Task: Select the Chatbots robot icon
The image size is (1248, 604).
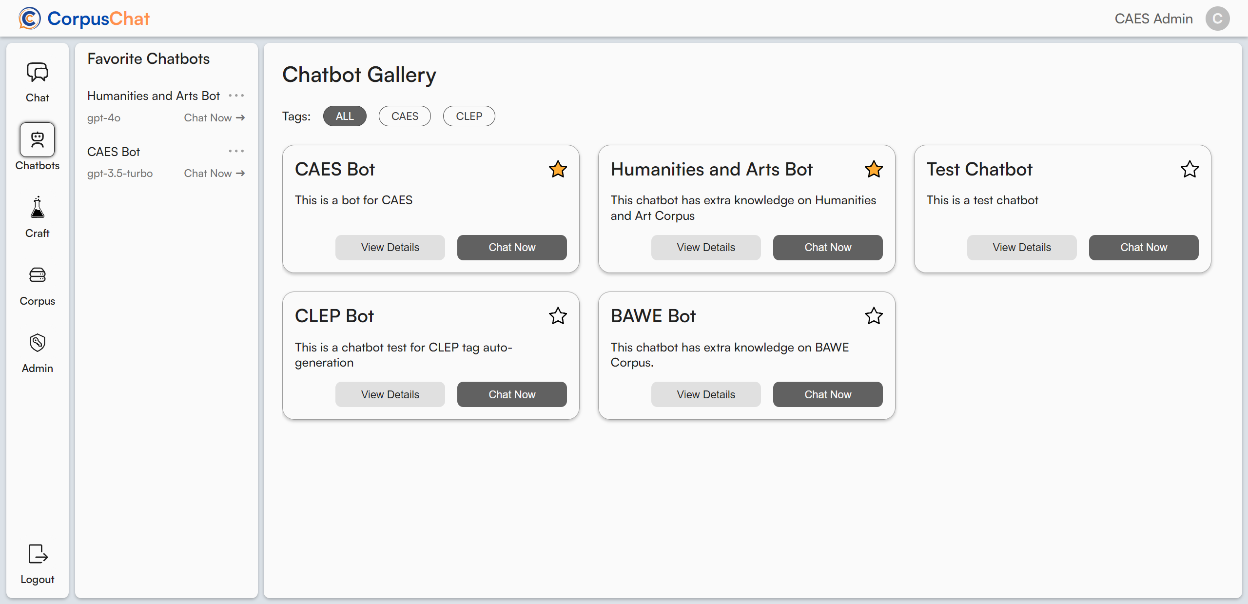Action: (37, 140)
